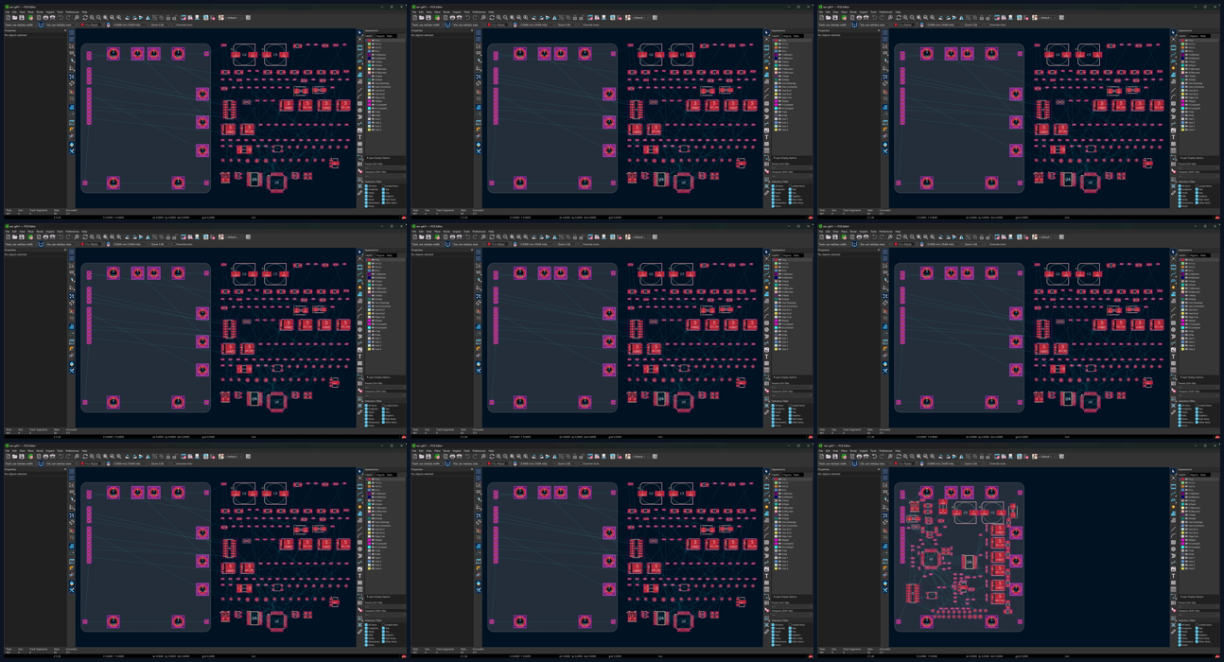This screenshot has height=662, width=1224.
Task: Click F.Silkscreen color swatch in bottom-right window
Action: point(1182,507)
